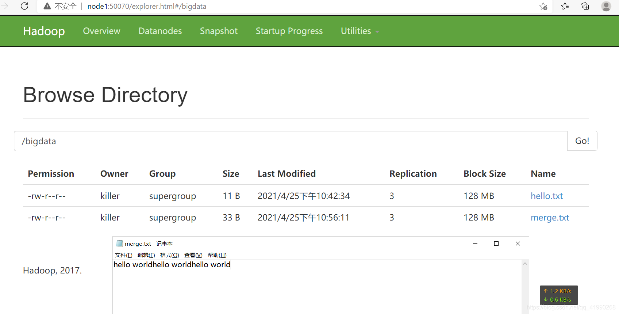This screenshot has height=314, width=619.
Task: Click the Name column header
Action: click(543, 174)
